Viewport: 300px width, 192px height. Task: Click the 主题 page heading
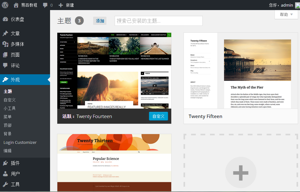click(64, 21)
